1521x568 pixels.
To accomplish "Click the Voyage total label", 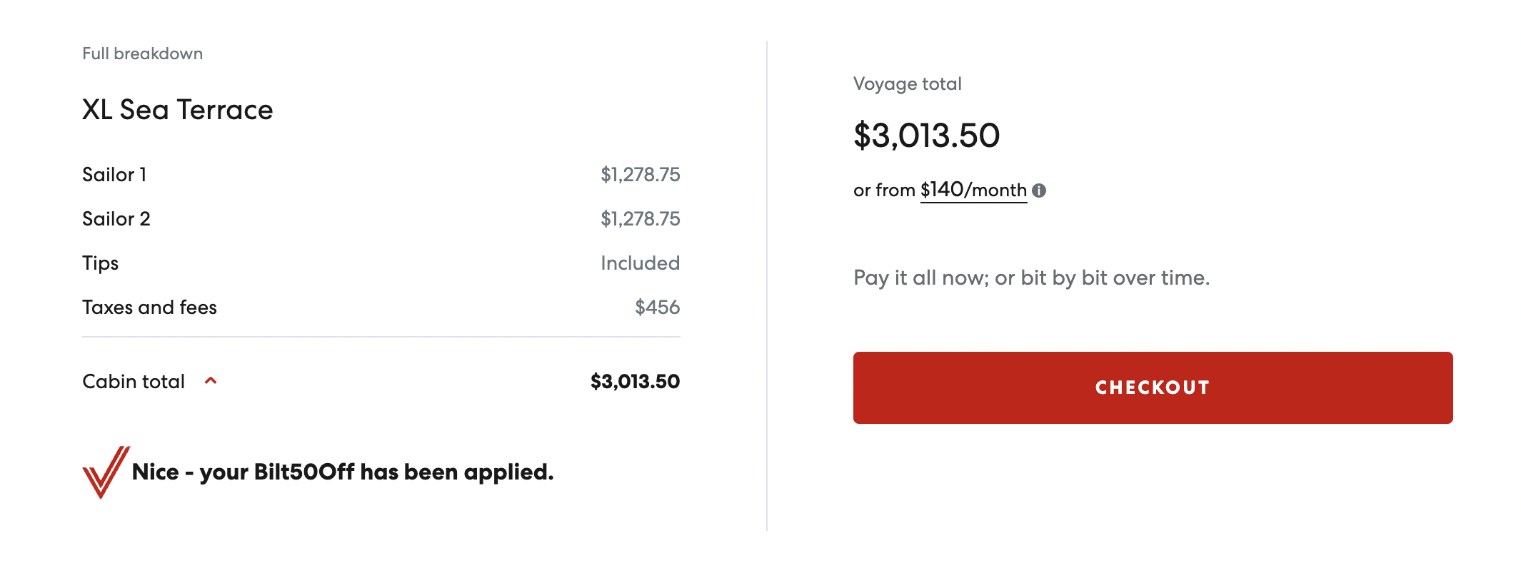I will click(907, 84).
